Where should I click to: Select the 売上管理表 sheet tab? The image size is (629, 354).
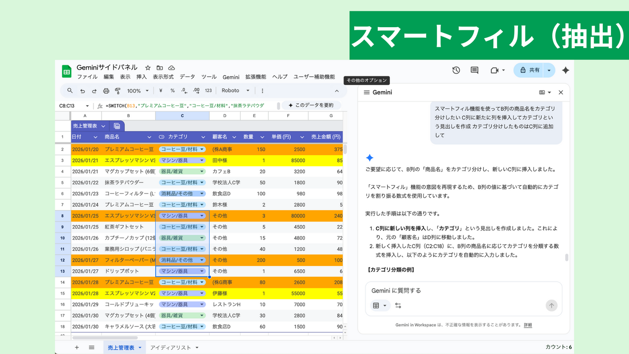[x=124, y=348]
